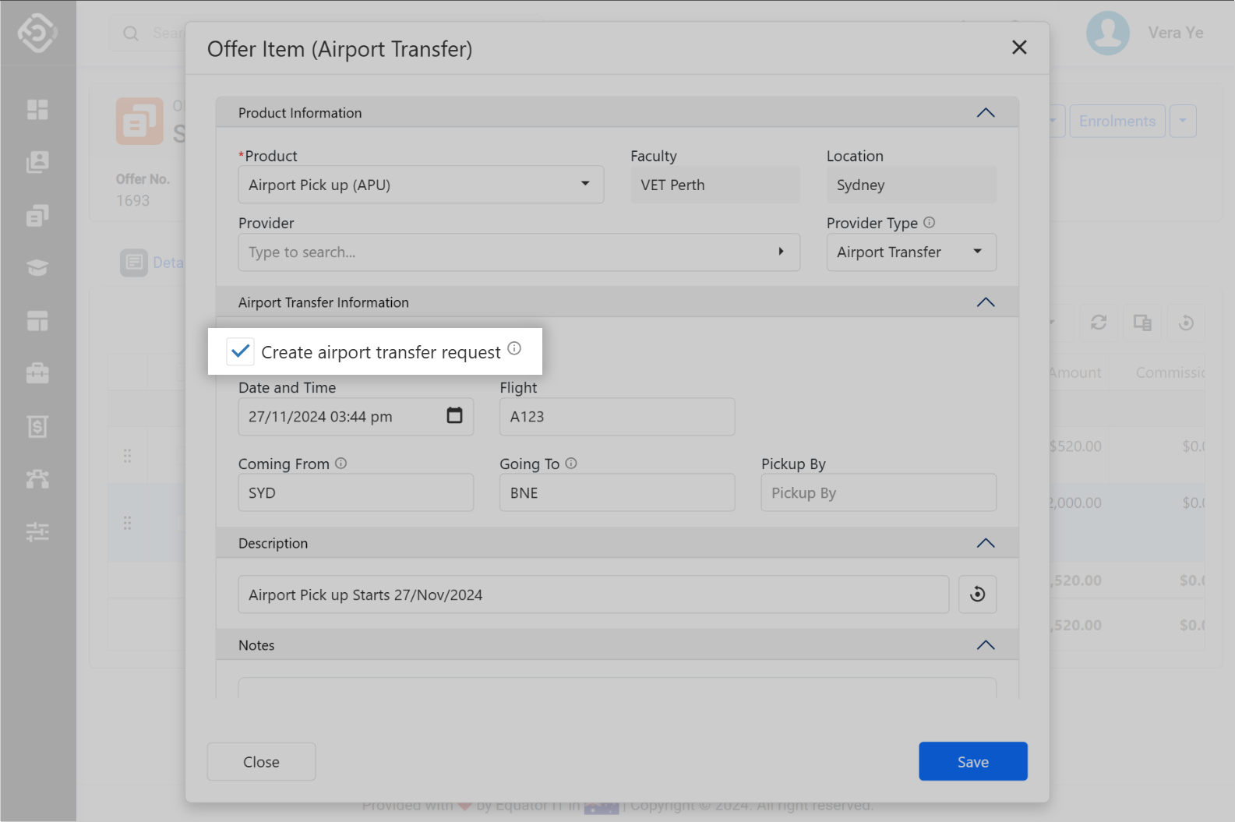The height and width of the screenshot is (822, 1235).
Task: Uncheck Create airport transfer request checkbox
Action: [241, 351]
